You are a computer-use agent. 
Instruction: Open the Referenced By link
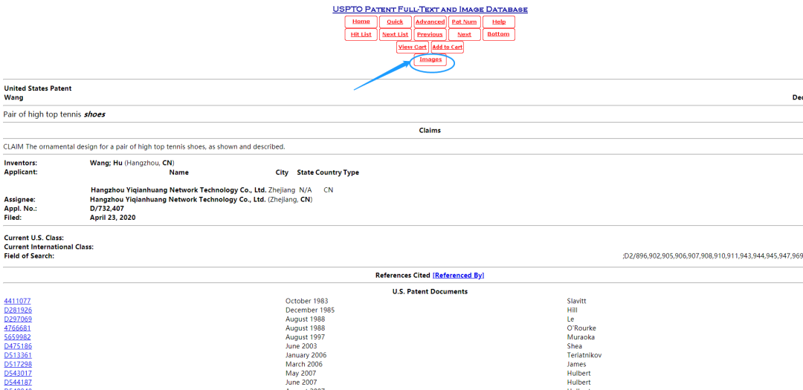(x=458, y=276)
